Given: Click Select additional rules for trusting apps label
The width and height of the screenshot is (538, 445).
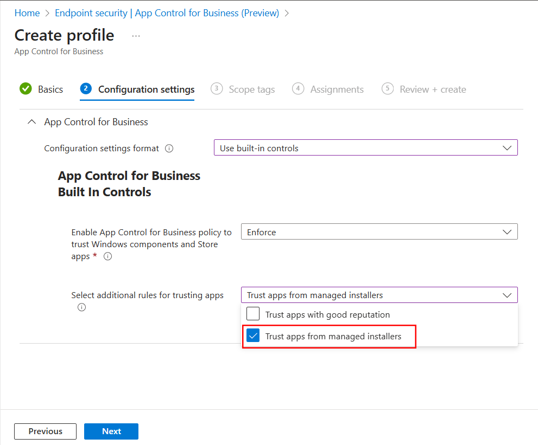Looking at the screenshot, I should coord(147,295).
